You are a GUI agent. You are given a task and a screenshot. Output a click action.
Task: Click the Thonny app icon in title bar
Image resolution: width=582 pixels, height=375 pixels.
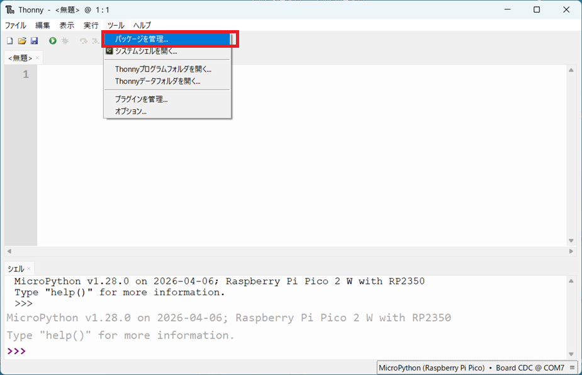10,9
